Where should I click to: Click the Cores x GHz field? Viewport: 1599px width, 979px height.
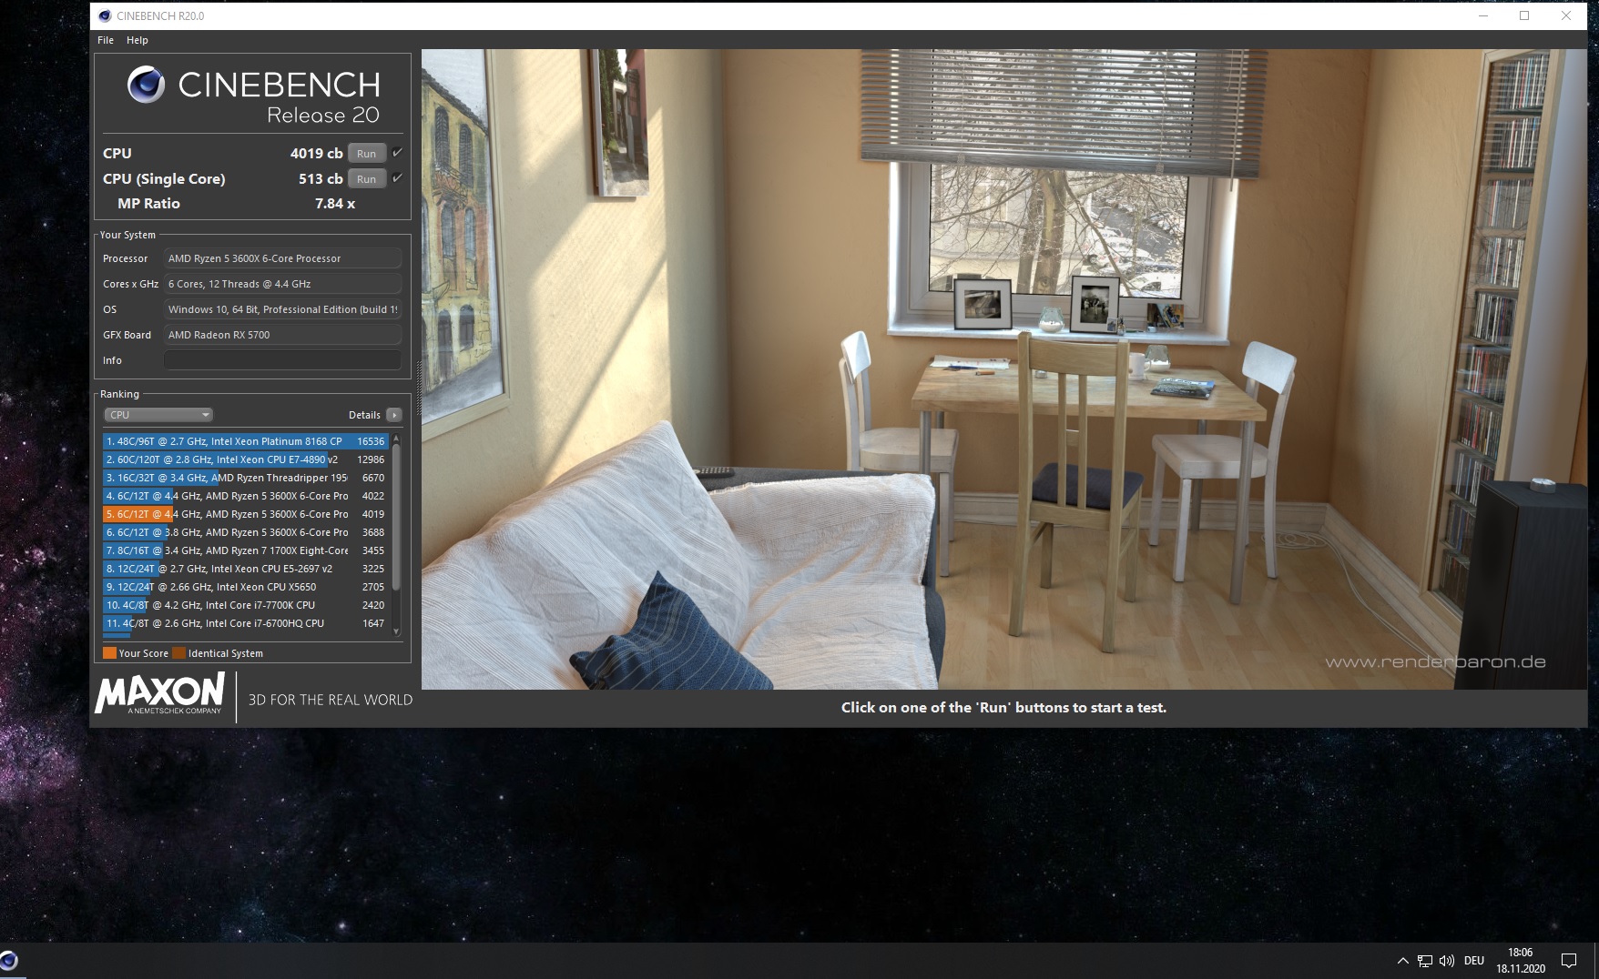coord(282,284)
